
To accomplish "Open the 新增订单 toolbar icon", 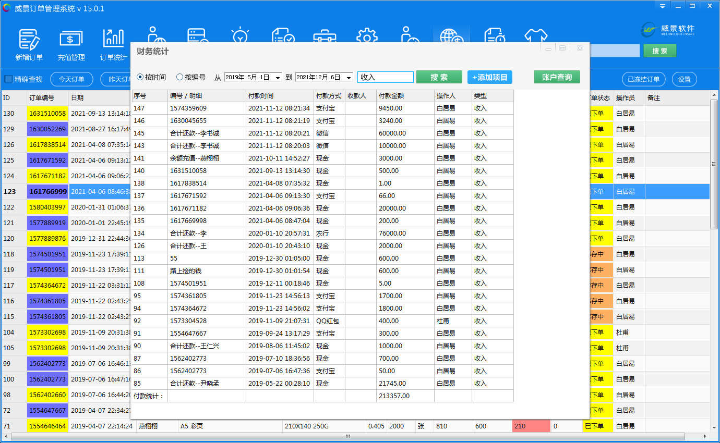I will pyautogui.click(x=29, y=45).
